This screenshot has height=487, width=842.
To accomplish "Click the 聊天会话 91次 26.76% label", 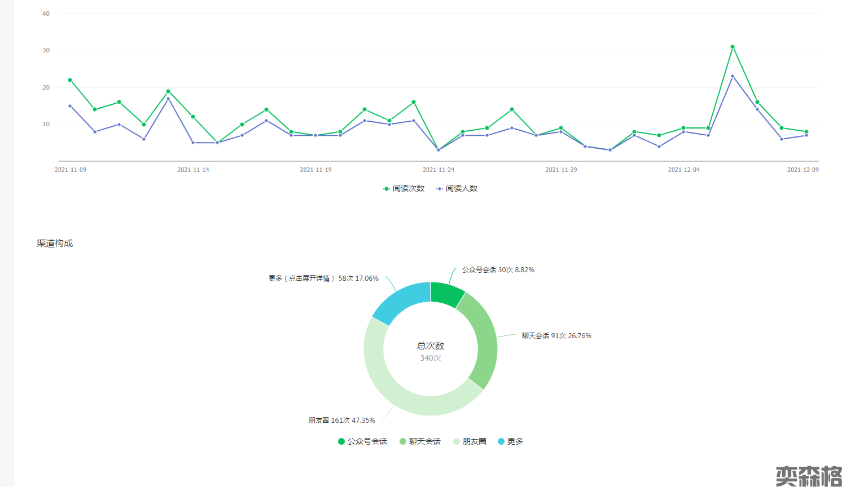I will tap(556, 336).
